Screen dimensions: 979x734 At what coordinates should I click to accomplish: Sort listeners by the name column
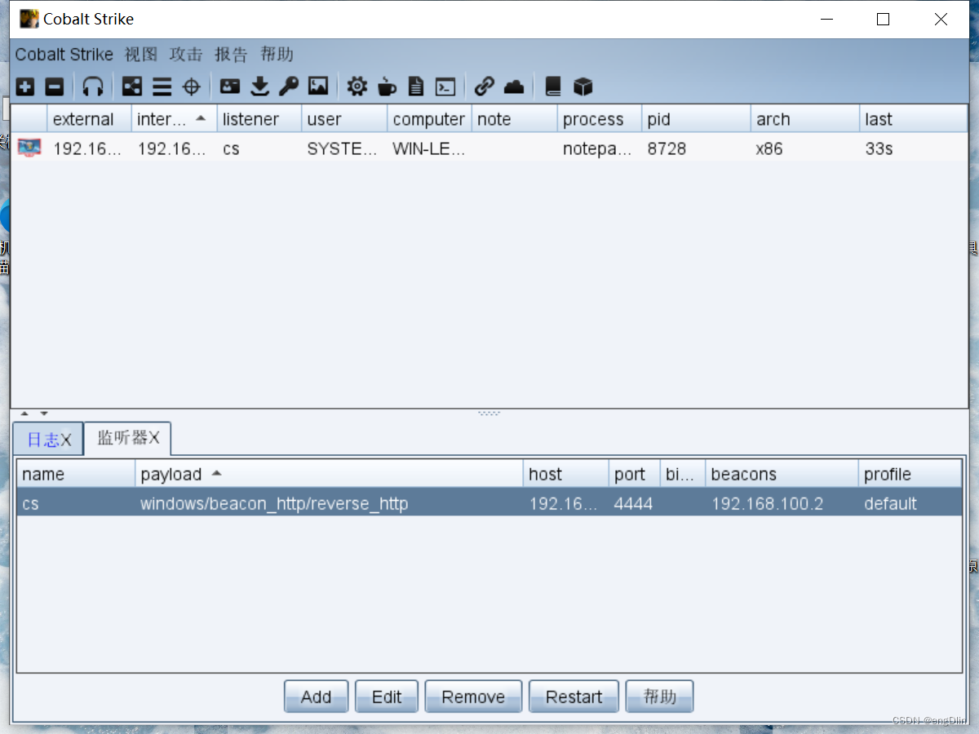click(76, 474)
